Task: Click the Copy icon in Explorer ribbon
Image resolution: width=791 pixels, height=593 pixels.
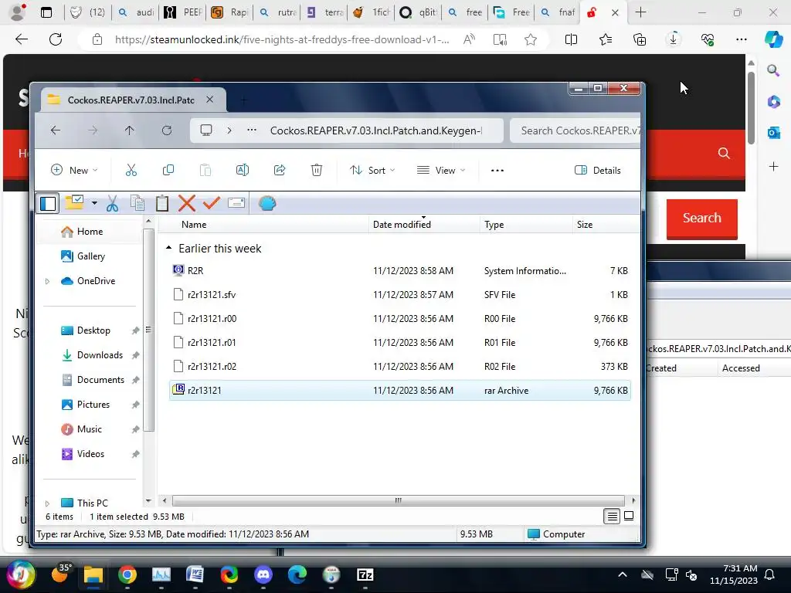Action: 168,171
